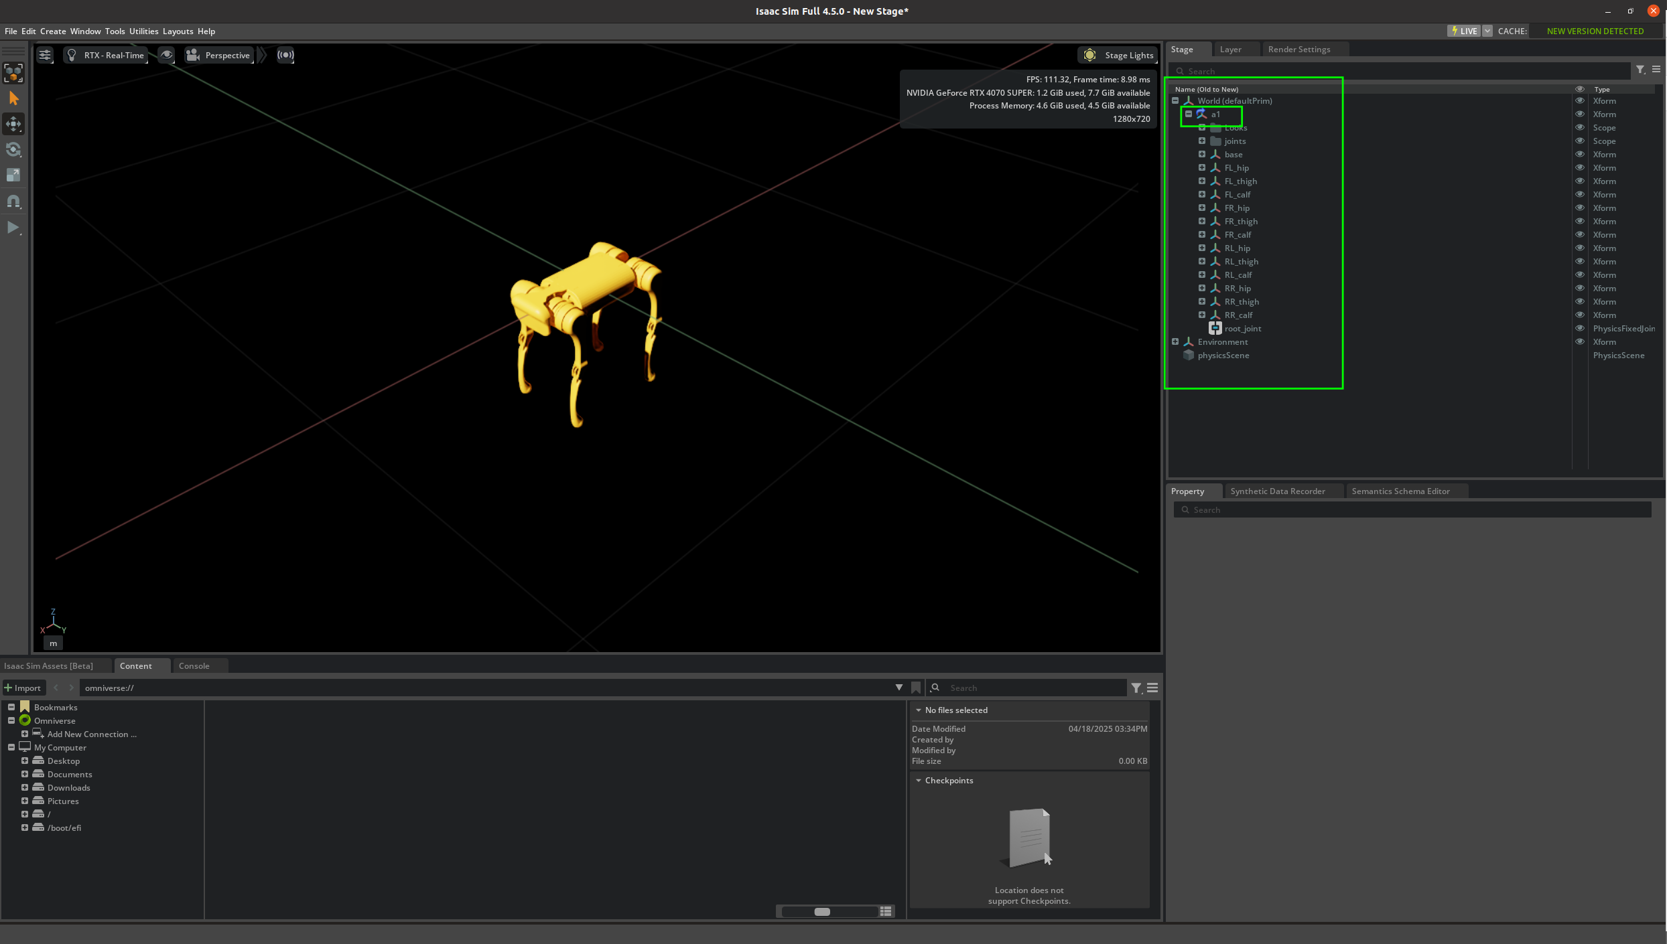The width and height of the screenshot is (1667, 944).
Task: Expand the base Xform prim
Action: click(1202, 155)
